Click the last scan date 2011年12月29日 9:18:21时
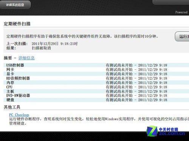 pos(54,44)
